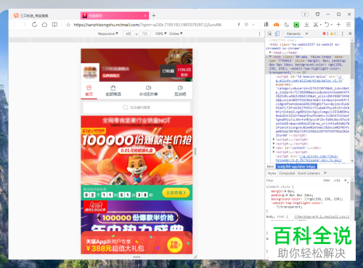This screenshot has width=363, height=268.
Task: Reload the page with the refresh icon
Action: click(34, 25)
